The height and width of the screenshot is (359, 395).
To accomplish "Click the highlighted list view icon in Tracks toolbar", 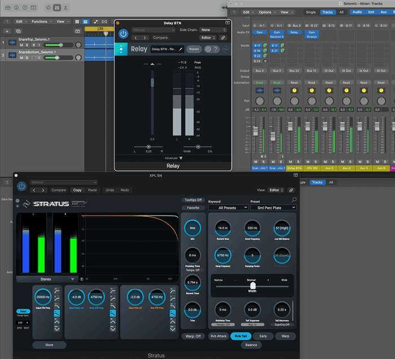I will (x=85, y=21).
